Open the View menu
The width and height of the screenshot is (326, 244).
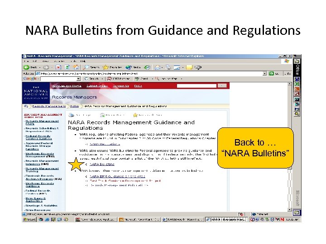[45, 61]
